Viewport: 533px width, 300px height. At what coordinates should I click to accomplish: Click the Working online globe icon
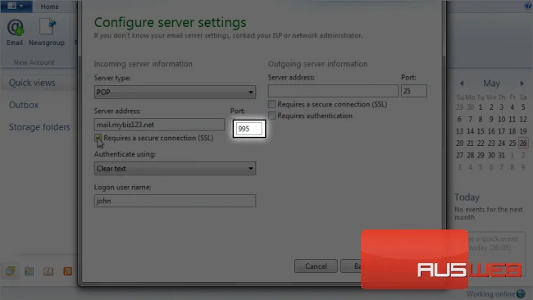pyautogui.click(x=521, y=293)
